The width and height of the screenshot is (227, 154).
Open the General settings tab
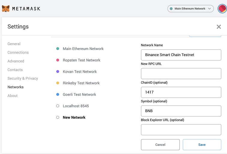click(x=14, y=44)
